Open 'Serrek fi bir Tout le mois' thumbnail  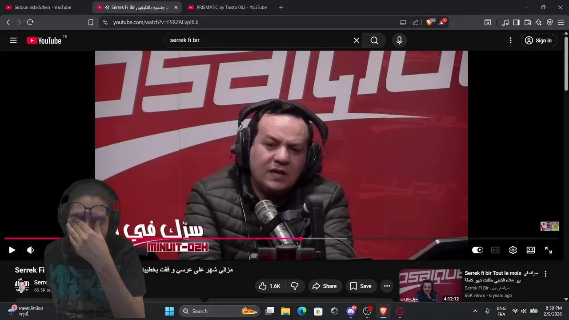coord(430,286)
